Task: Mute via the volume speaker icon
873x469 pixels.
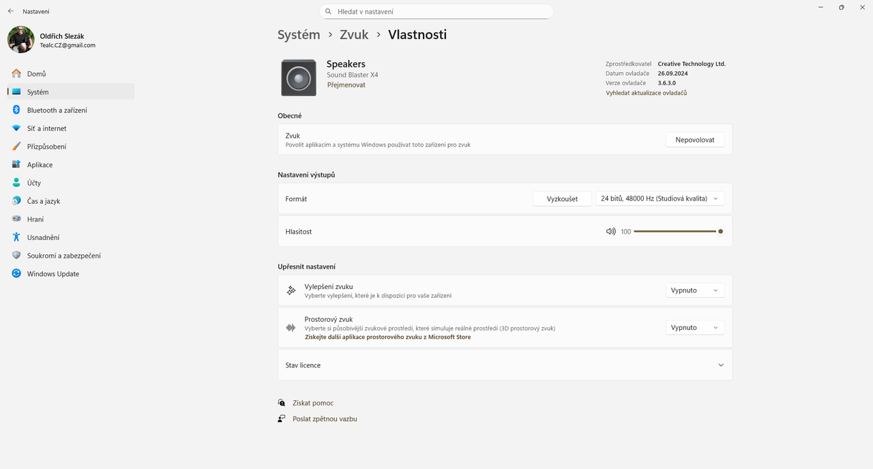Action: point(611,232)
